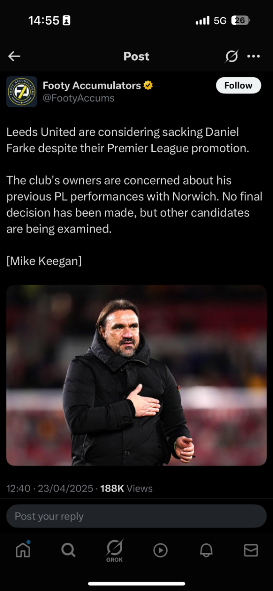The image size is (273, 591).
Task: Open the three-dot more options menu
Action: (254, 57)
